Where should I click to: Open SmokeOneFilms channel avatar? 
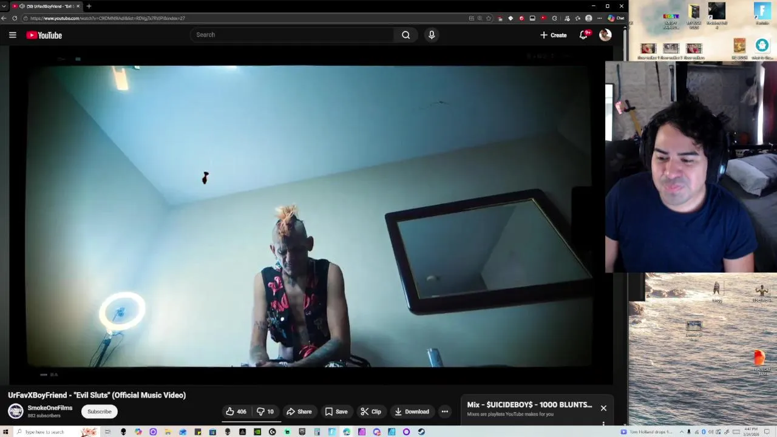15,411
